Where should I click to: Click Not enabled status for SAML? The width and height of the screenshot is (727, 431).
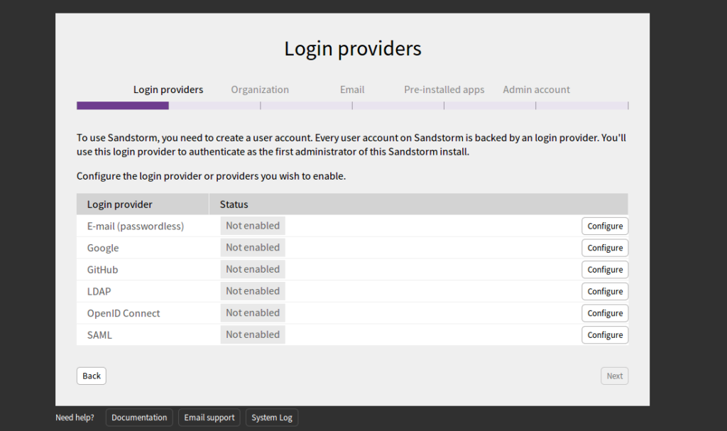tap(253, 335)
